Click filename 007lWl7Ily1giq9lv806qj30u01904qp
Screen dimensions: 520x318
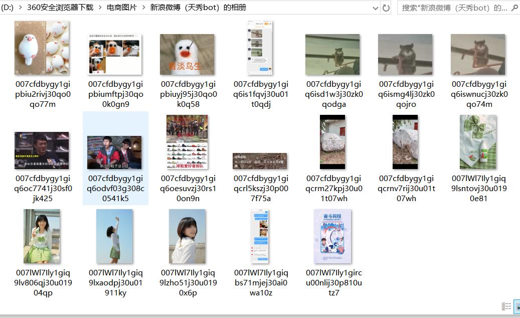tap(43, 282)
